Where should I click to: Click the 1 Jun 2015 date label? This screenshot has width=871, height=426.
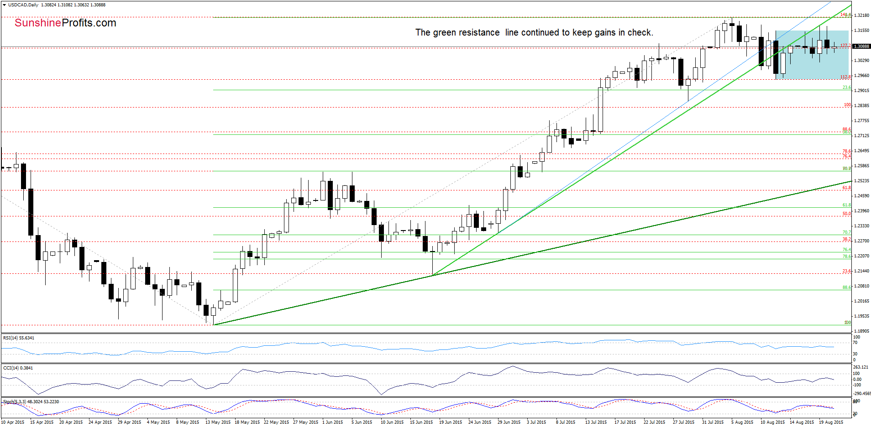pos(333,422)
